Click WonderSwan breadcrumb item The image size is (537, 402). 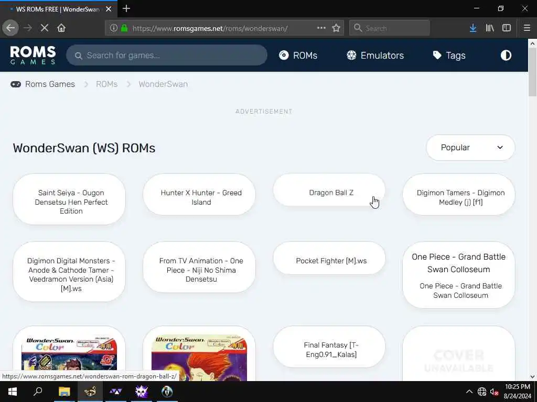[x=163, y=84]
